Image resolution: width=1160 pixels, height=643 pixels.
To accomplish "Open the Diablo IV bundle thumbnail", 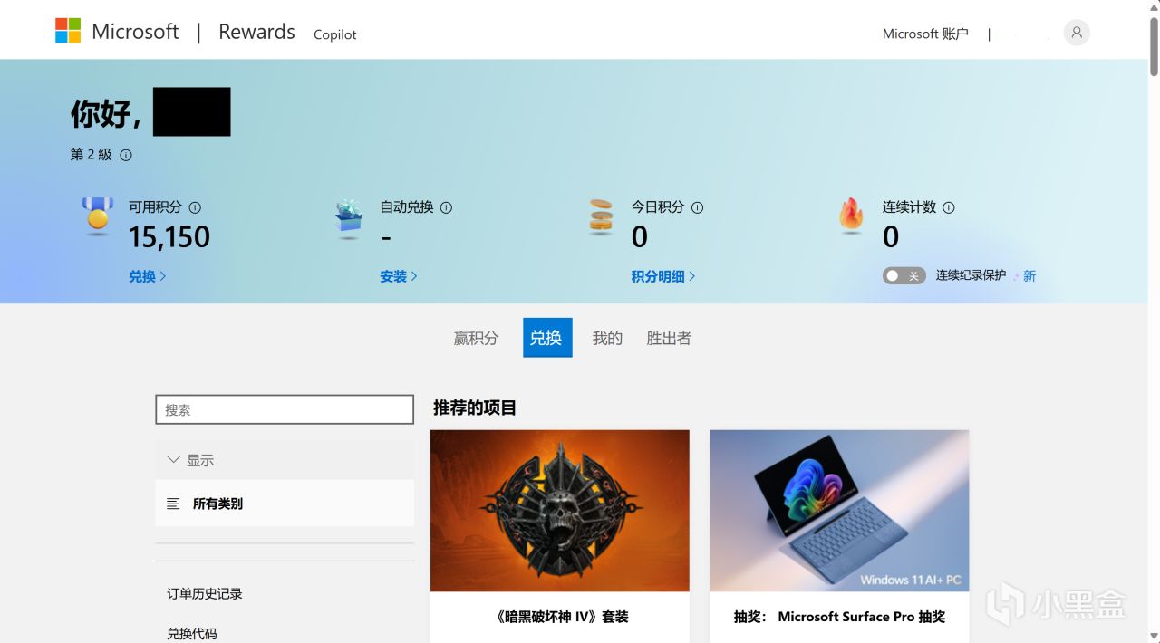I will click(x=560, y=511).
